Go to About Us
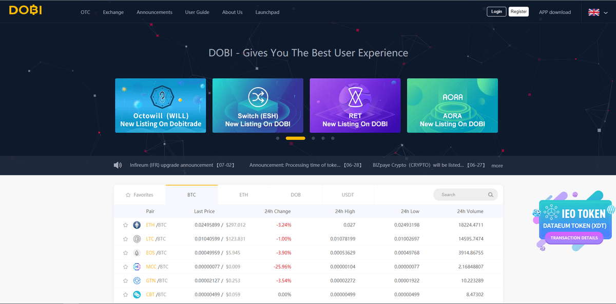The width and height of the screenshot is (616, 304). tap(233, 12)
